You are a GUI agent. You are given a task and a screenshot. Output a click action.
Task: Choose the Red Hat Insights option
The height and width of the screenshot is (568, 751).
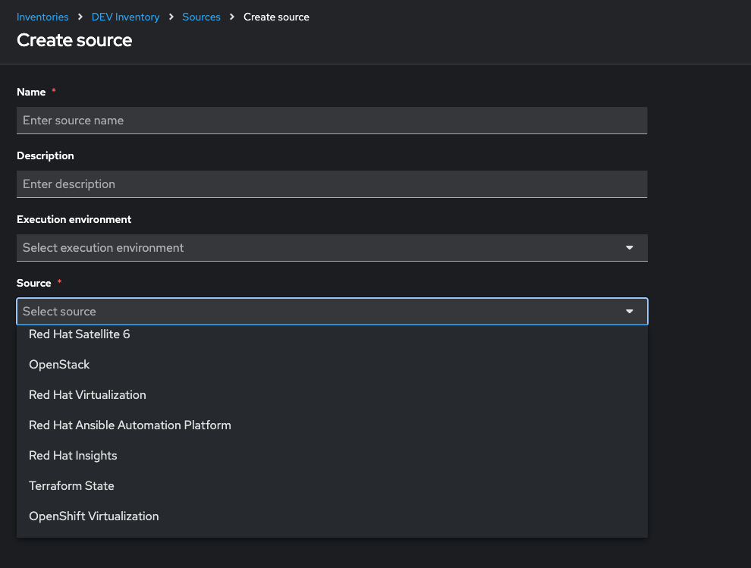pyautogui.click(x=73, y=456)
